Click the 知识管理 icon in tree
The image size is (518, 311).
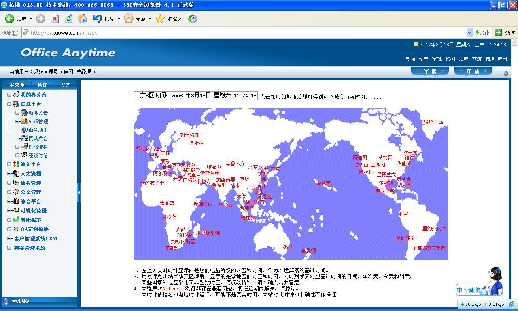tap(24, 121)
